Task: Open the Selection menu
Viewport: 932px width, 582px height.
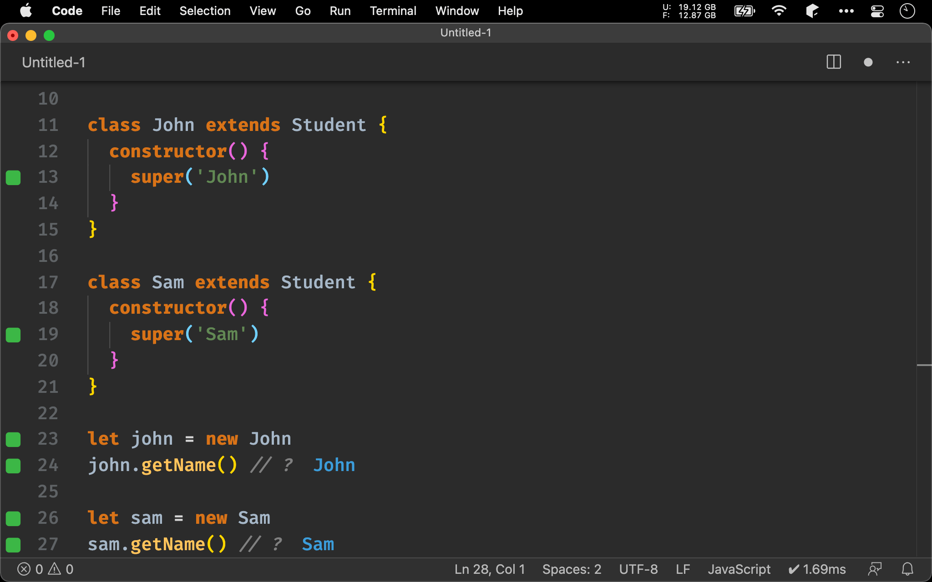Action: point(205,11)
